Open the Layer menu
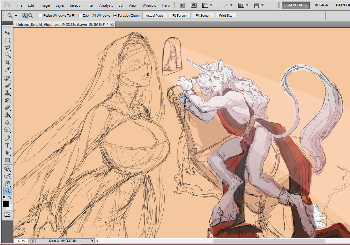 pos(60,5)
